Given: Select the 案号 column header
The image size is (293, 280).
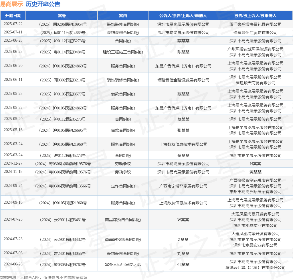Looking at the screenshot, I should tap(62, 16).
